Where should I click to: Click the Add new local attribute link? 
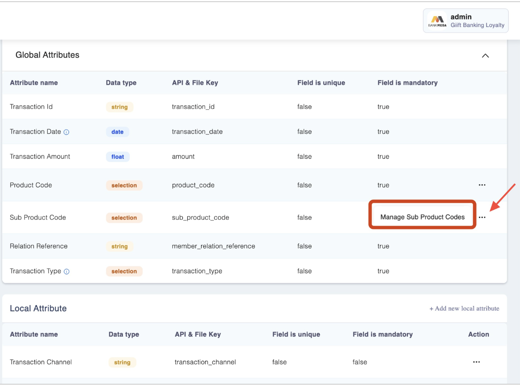point(464,309)
